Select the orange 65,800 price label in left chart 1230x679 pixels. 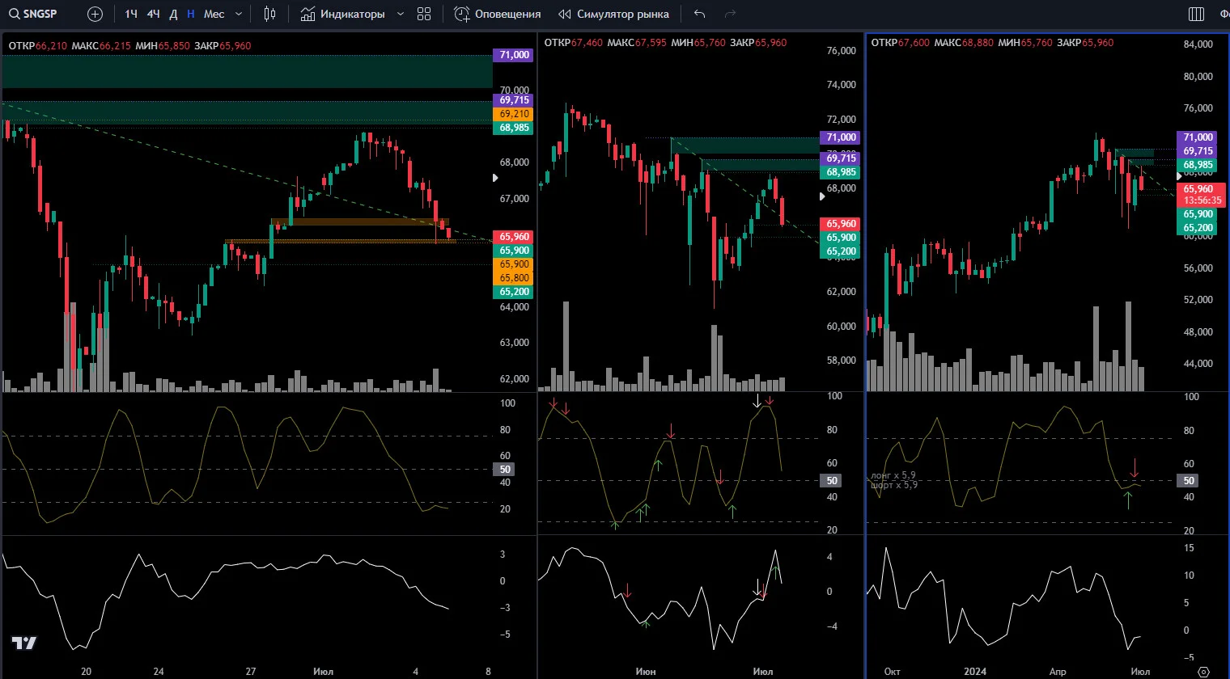point(514,278)
